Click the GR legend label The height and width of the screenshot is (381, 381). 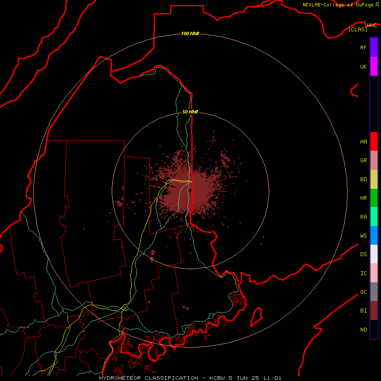pos(363,160)
